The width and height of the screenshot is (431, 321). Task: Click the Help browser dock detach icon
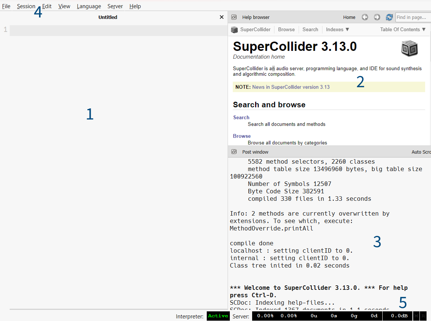click(234, 17)
